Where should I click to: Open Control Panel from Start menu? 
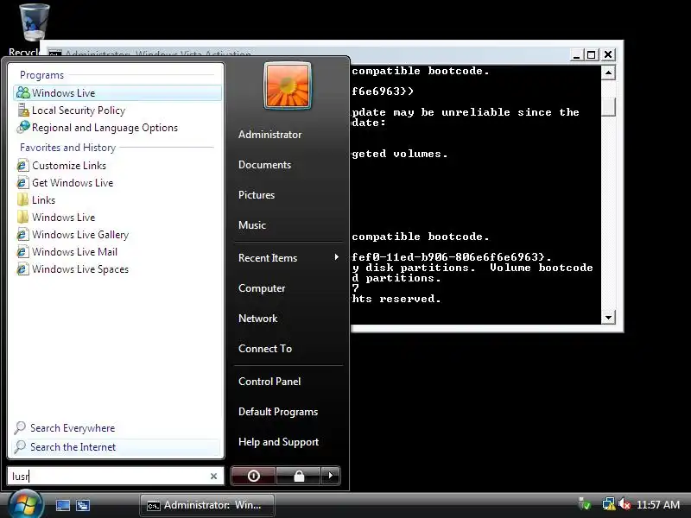269,382
